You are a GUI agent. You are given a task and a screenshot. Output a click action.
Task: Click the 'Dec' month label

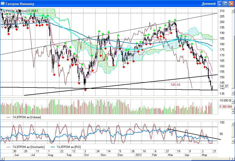point(120,155)
